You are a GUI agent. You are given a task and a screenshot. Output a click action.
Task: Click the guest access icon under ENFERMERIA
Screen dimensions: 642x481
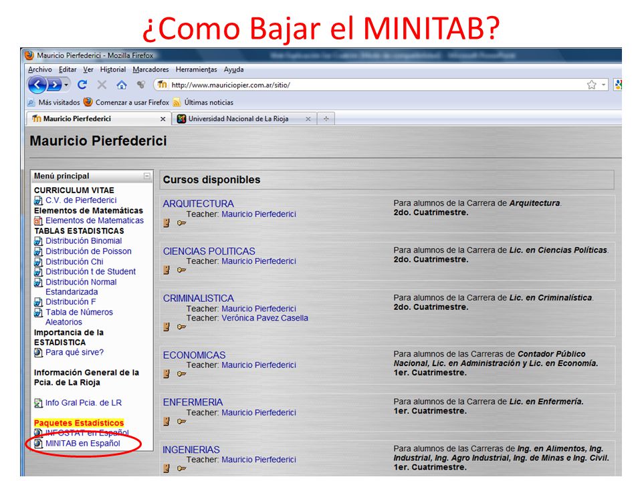click(x=167, y=422)
